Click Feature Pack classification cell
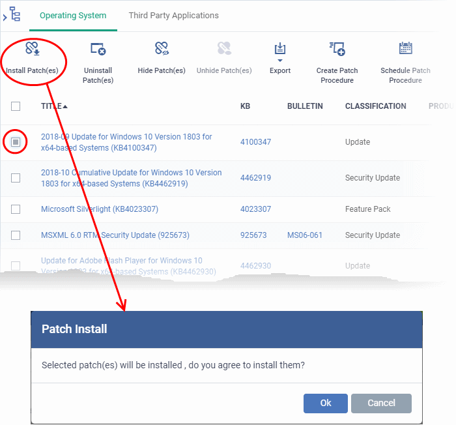 [x=368, y=209]
